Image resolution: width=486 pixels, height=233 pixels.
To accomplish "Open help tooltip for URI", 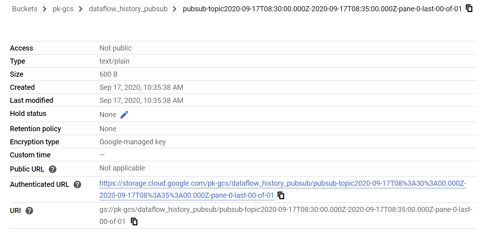I will tap(29, 211).
